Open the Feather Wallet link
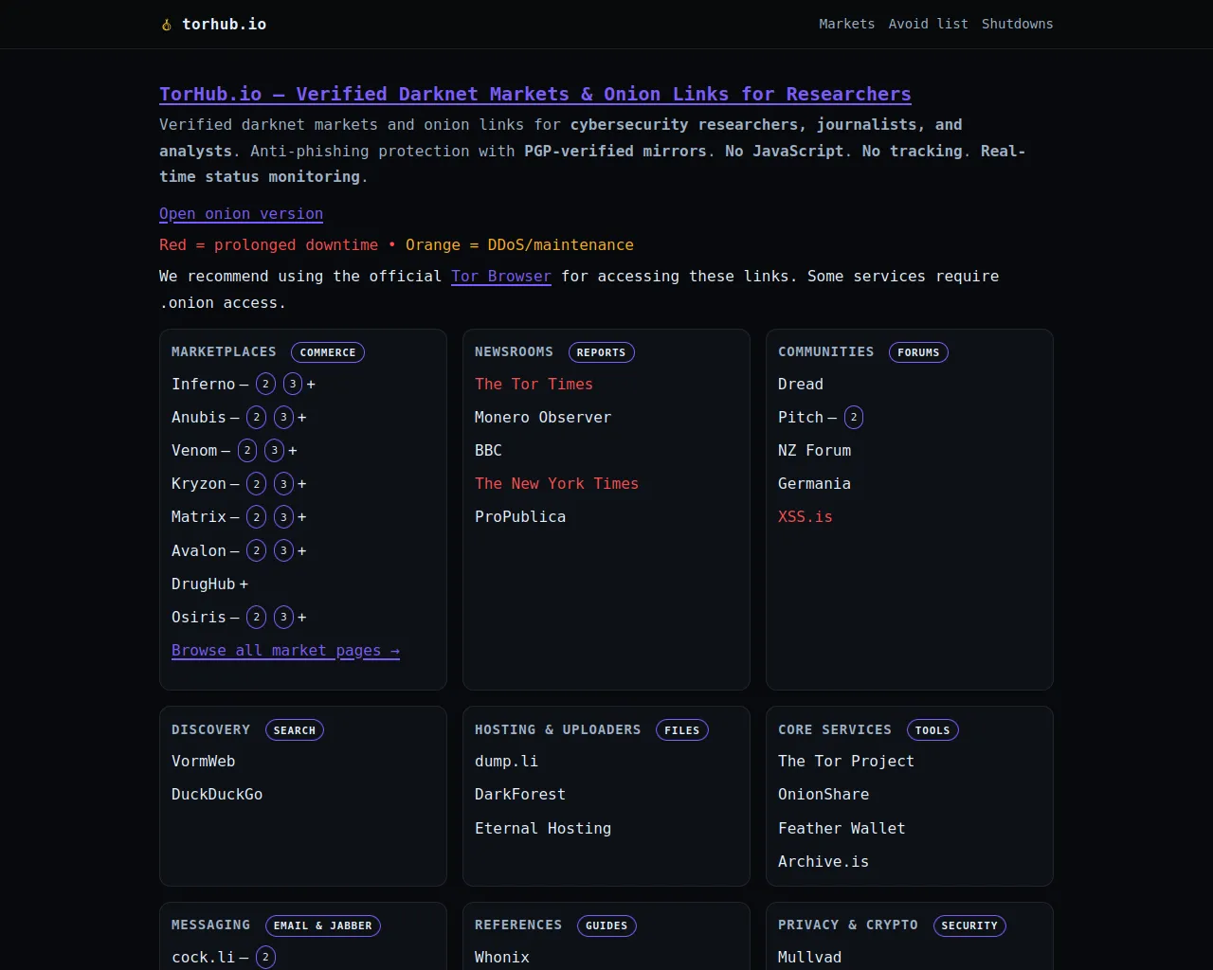 tap(842, 828)
